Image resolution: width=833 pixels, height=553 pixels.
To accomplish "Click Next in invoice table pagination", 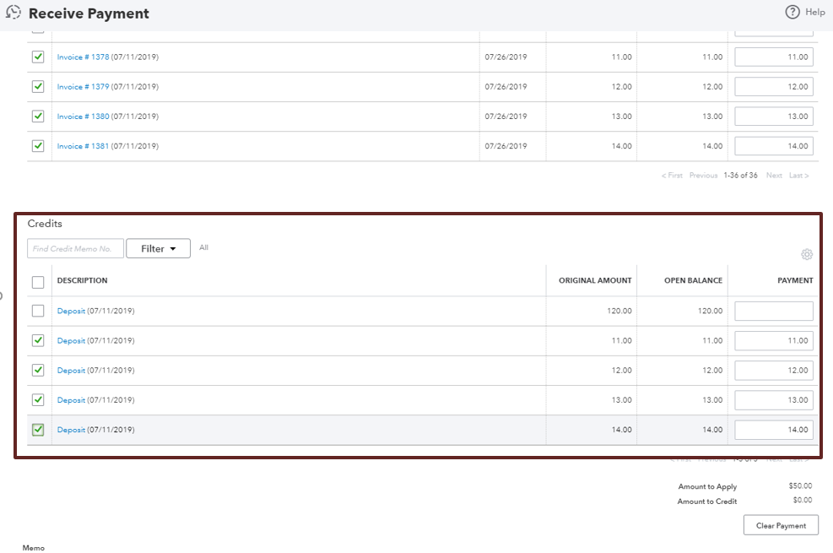I will pos(774,176).
